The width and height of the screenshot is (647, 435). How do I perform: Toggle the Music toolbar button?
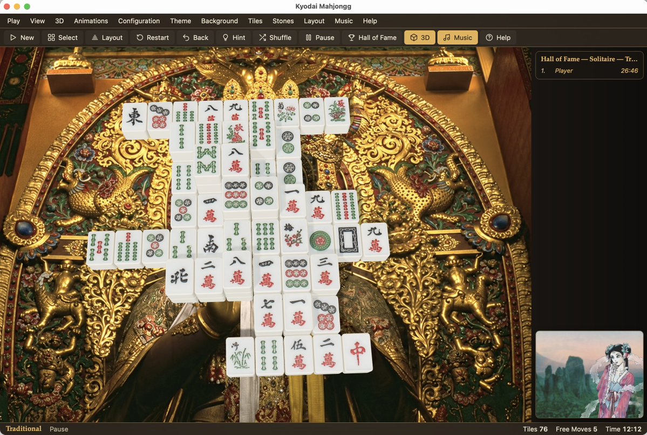coord(457,38)
